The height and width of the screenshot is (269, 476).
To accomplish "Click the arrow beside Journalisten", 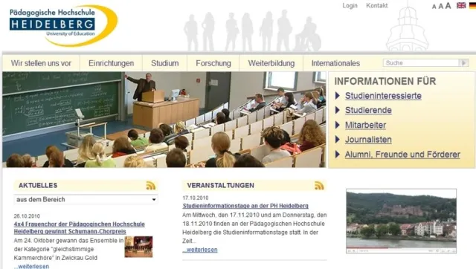I will pos(337,140).
